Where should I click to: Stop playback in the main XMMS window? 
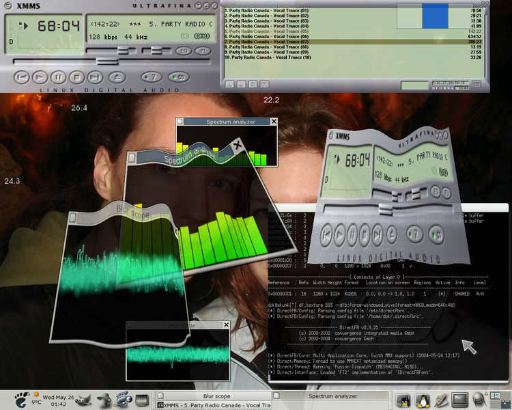[x=76, y=77]
